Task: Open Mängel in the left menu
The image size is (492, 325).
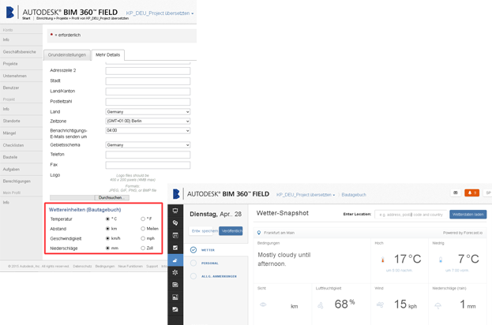Action: tap(9, 133)
